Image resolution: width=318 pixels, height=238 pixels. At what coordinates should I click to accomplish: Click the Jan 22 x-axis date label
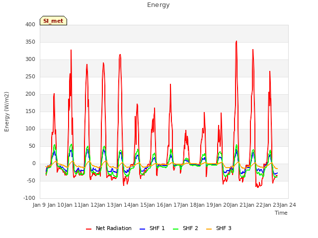[254, 205]
